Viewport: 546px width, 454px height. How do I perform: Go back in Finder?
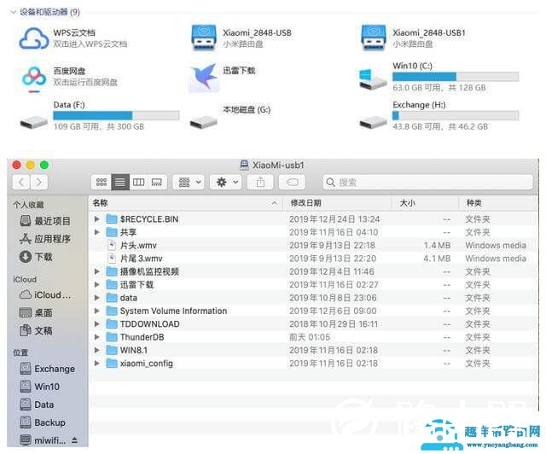click(21, 182)
